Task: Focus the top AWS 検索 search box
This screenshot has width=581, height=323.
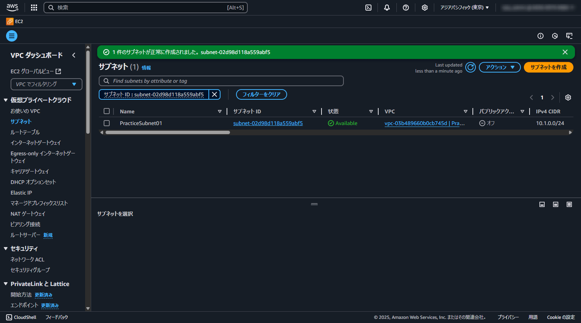Action: [146, 8]
